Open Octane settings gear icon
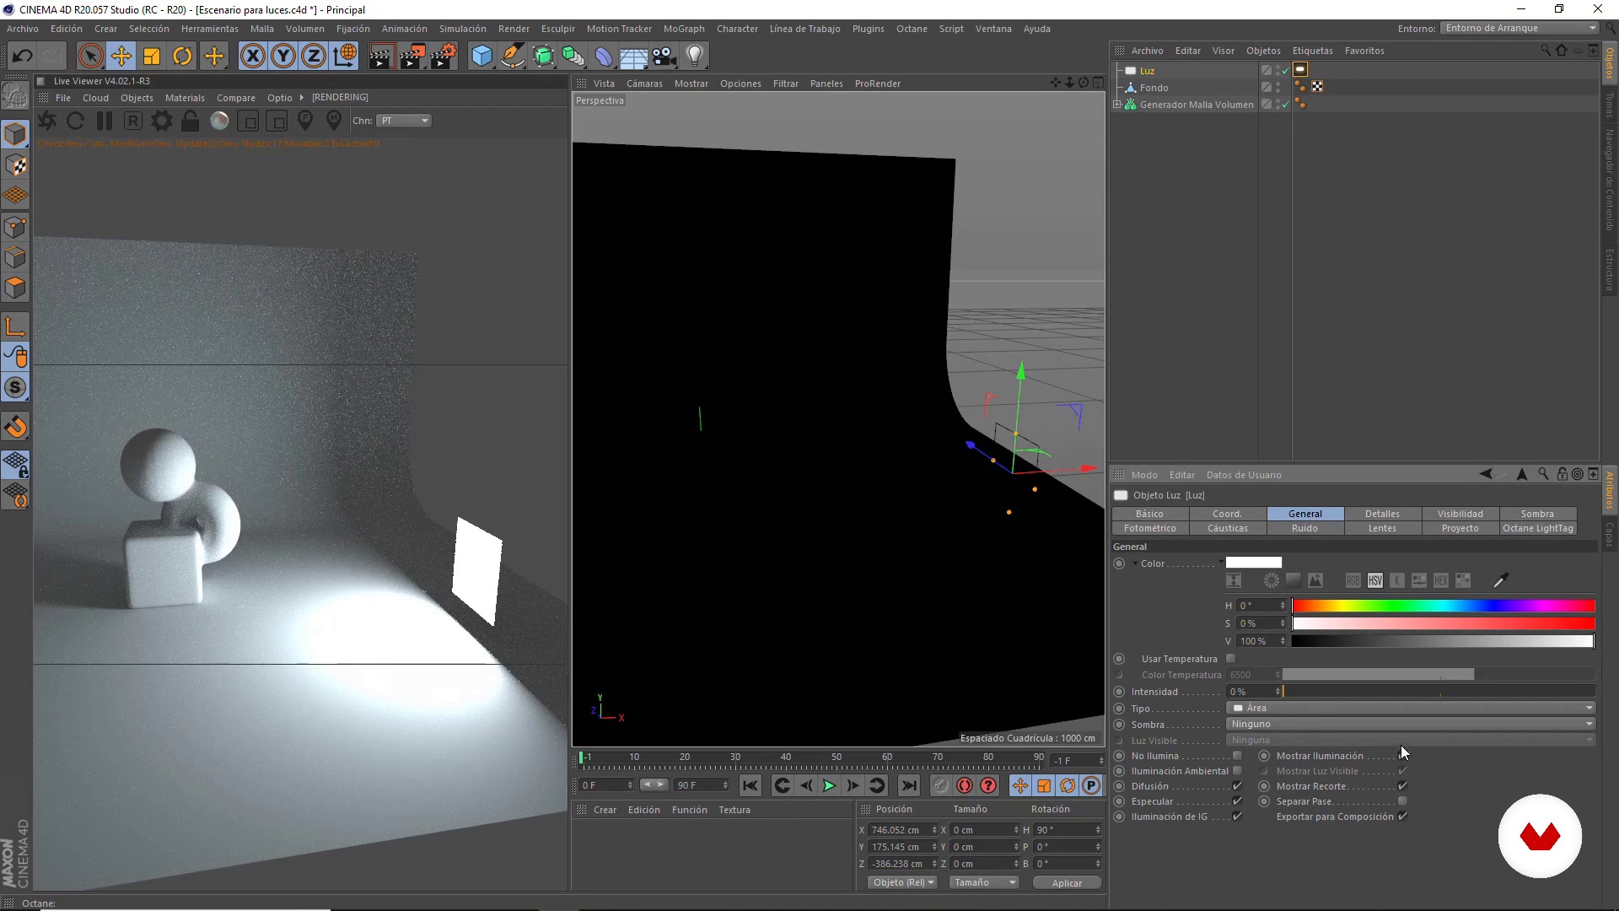Image resolution: width=1619 pixels, height=911 pixels. (161, 121)
